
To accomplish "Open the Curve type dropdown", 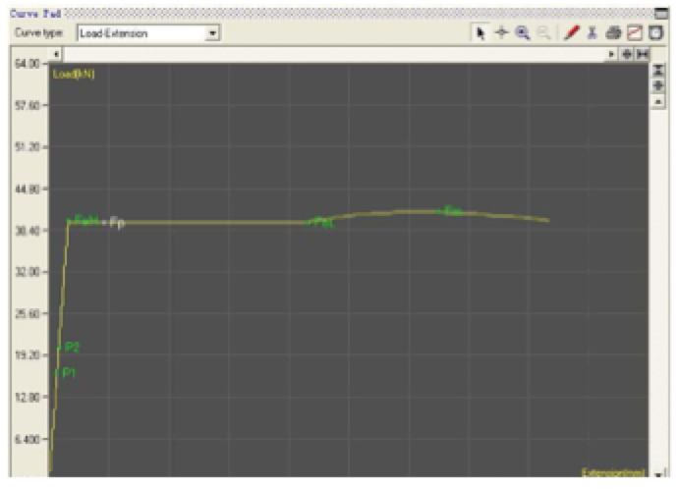I will [212, 32].
